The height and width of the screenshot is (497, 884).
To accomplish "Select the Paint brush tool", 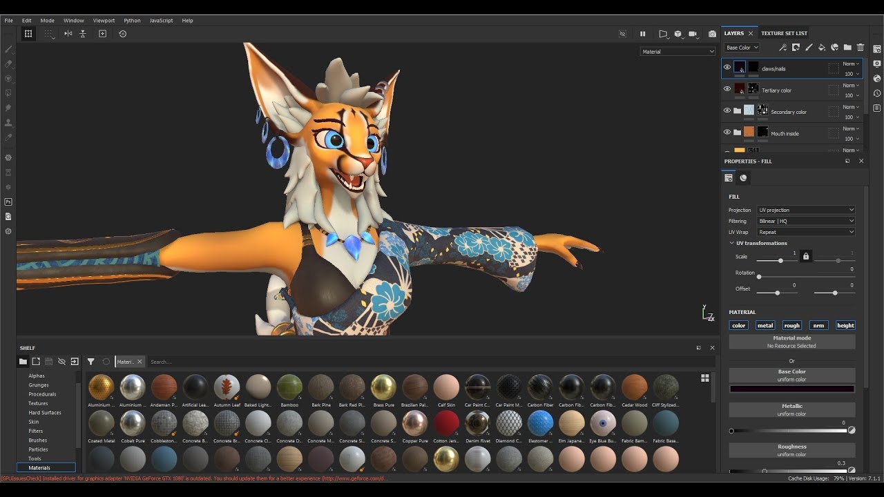I will click(x=8, y=49).
